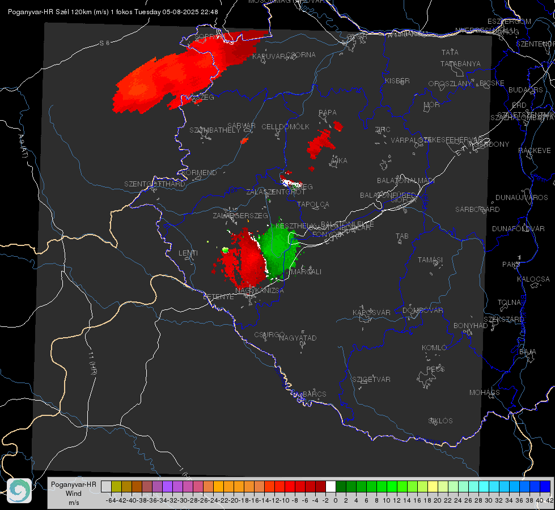Click the TATA city label
Screen dimensions: 555x510
tap(450, 52)
